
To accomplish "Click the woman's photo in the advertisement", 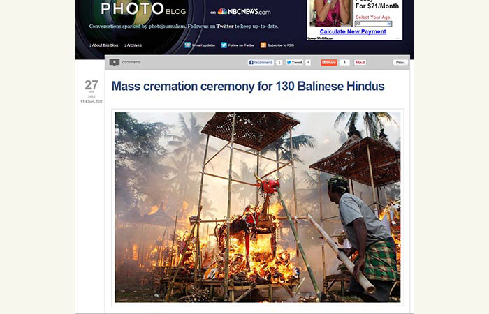I will click(x=331, y=13).
